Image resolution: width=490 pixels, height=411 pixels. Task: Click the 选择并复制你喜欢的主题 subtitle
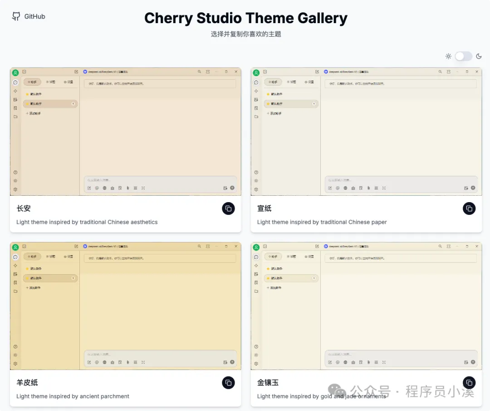coord(246,34)
